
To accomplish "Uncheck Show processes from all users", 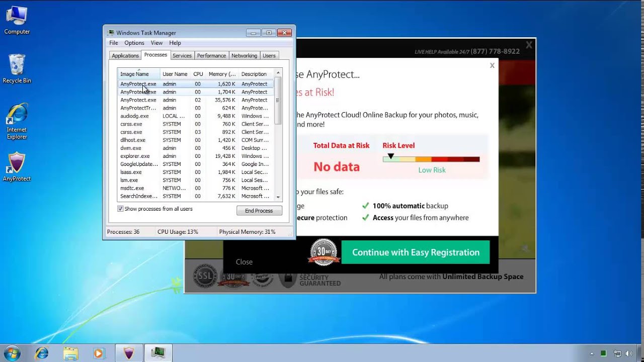I will click(120, 209).
